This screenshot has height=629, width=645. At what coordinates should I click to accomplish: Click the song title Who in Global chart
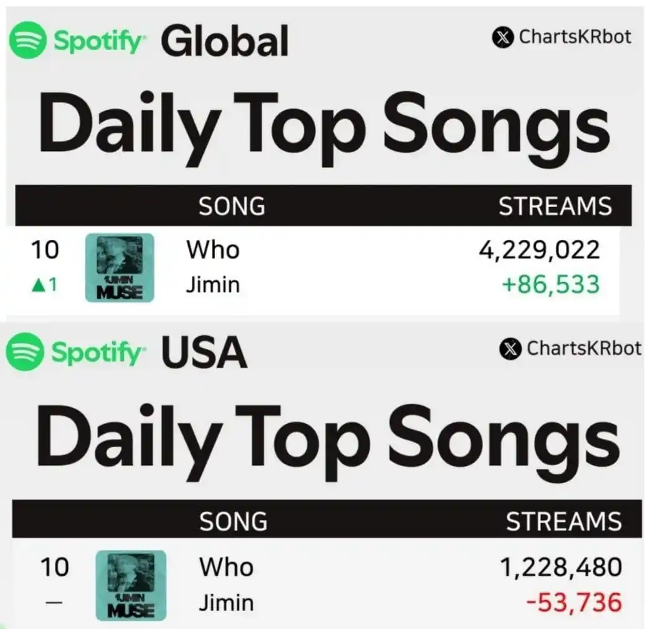pos(213,250)
